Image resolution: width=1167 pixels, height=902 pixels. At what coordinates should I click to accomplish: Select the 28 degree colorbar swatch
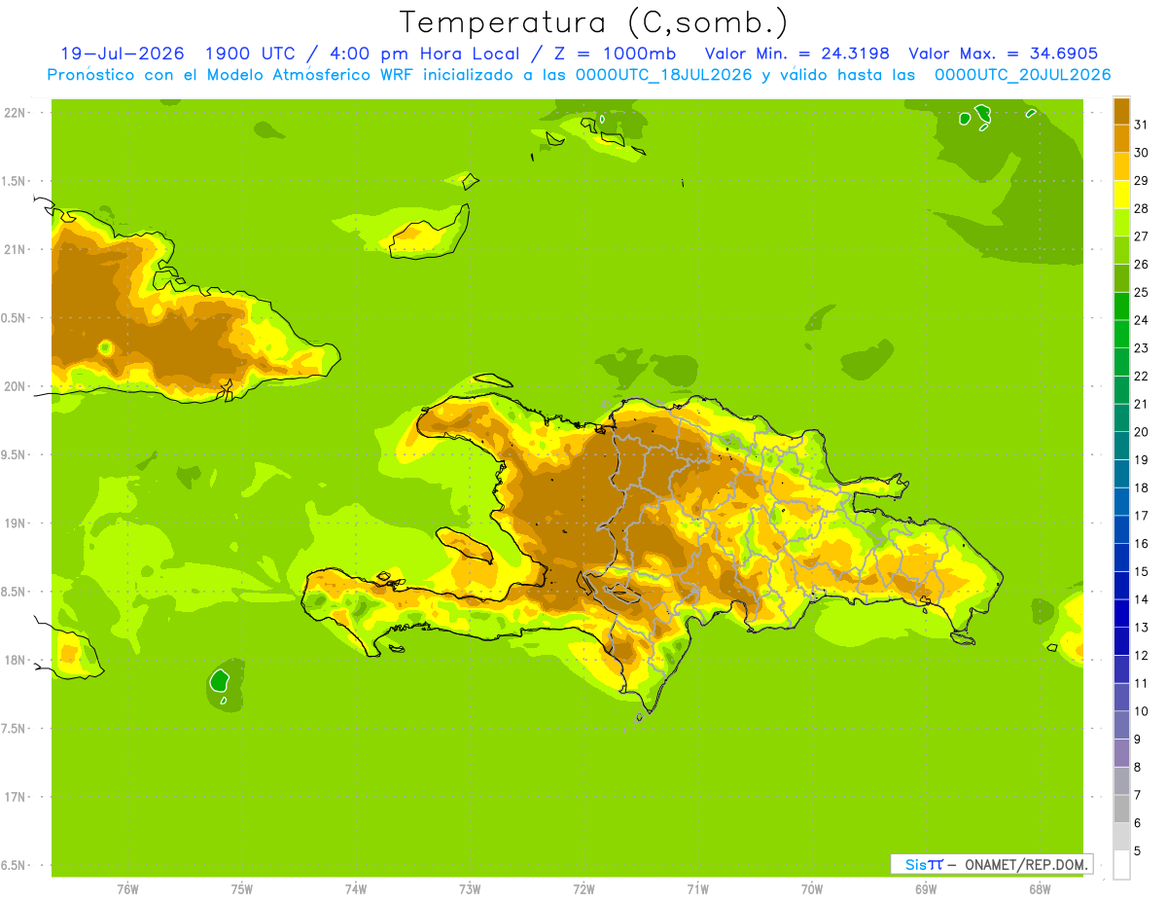click(x=1121, y=195)
